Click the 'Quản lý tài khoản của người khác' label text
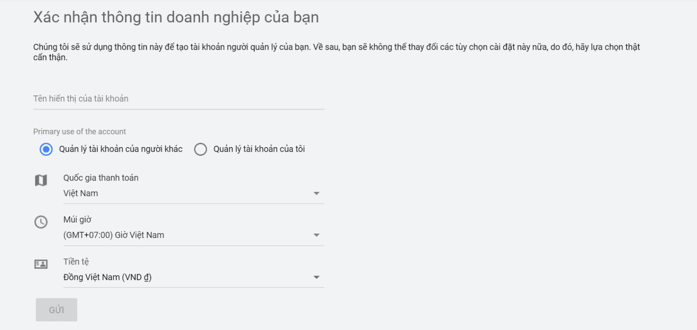Screen dimensions: 697x330 (121, 149)
